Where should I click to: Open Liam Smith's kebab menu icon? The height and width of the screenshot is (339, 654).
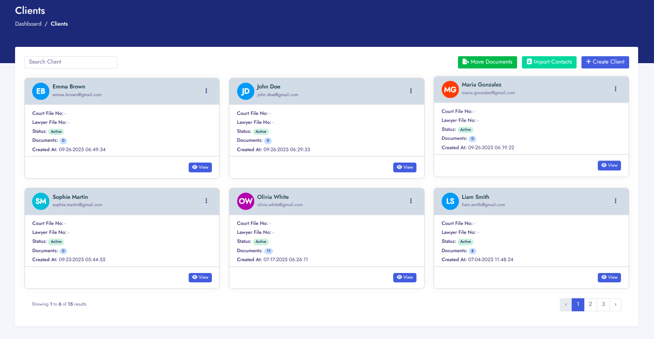point(615,201)
